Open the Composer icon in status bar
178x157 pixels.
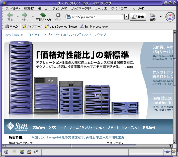[22, 152]
